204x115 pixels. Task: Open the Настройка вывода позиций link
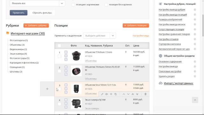173,15
